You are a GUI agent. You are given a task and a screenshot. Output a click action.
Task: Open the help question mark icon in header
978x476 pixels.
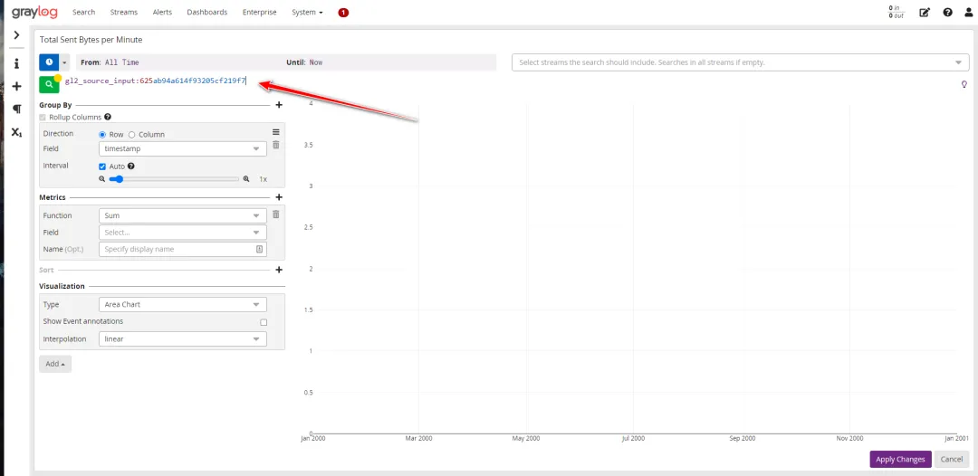click(947, 12)
